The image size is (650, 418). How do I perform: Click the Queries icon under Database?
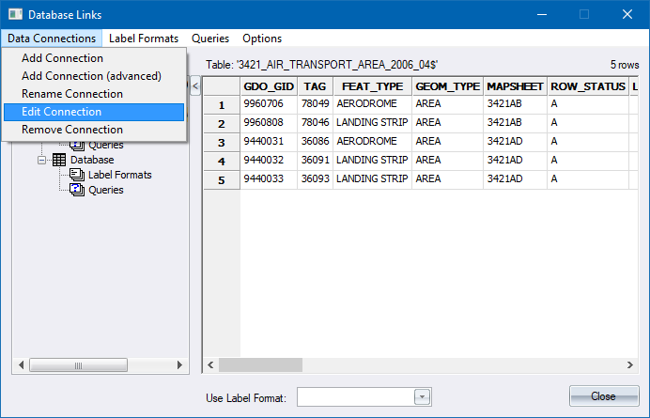pos(77,190)
